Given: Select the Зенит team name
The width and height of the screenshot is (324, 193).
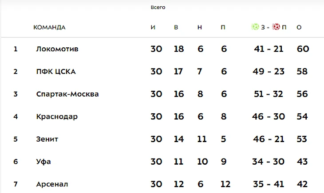Looking at the screenshot, I should (x=47, y=139).
